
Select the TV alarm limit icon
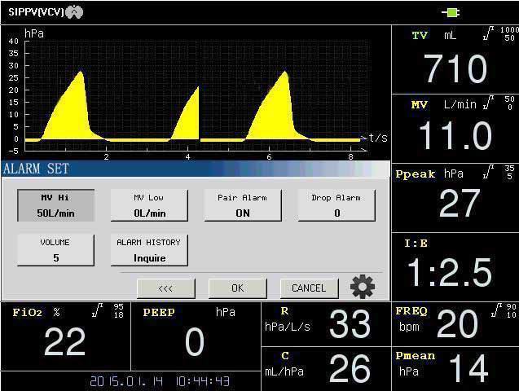pos(489,33)
